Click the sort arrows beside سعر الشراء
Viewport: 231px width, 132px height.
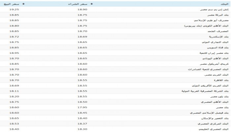(92, 4)
